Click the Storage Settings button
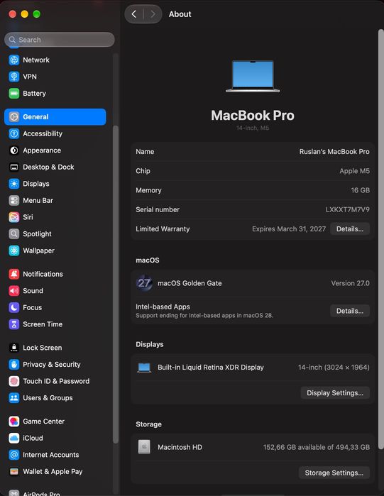This screenshot has height=496, width=384. pyautogui.click(x=334, y=473)
